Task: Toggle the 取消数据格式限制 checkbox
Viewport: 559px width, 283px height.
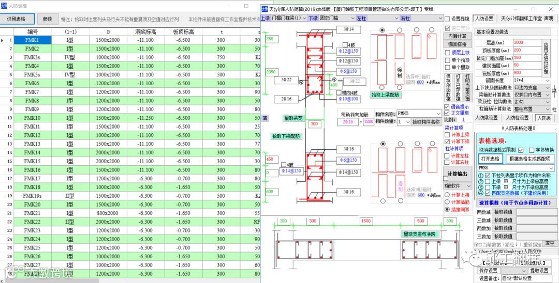Action: coord(521,150)
